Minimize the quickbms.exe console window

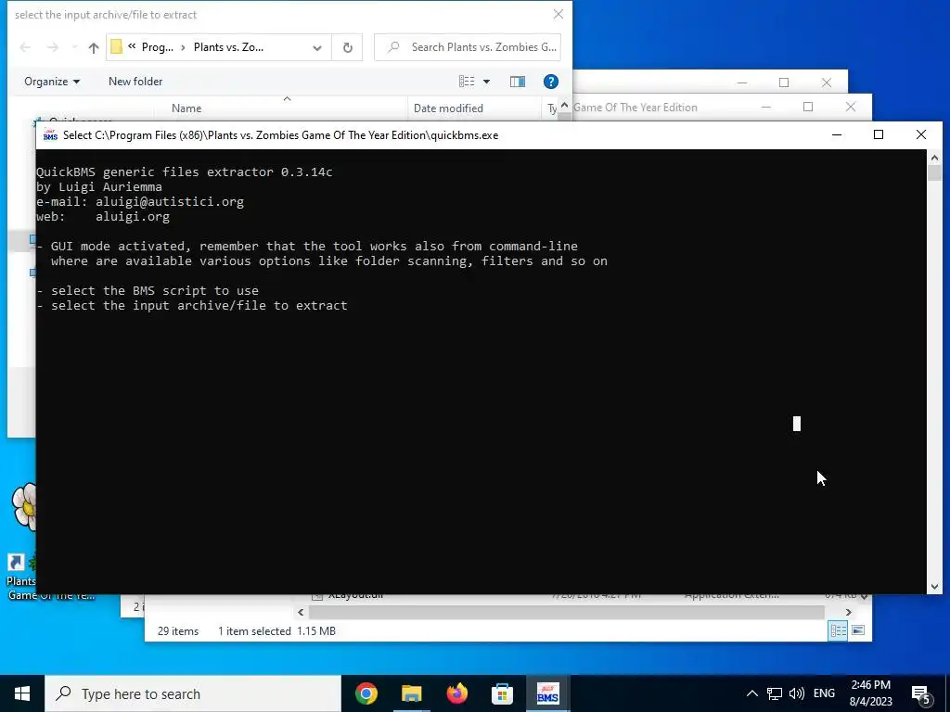[x=837, y=134]
